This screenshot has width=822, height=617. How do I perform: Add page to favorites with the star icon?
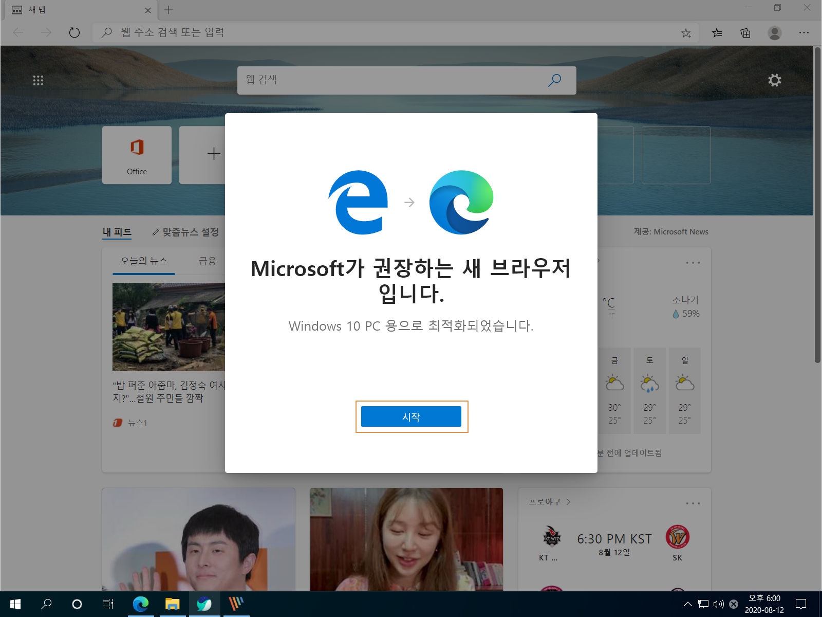pyautogui.click(x=686, y=33)
